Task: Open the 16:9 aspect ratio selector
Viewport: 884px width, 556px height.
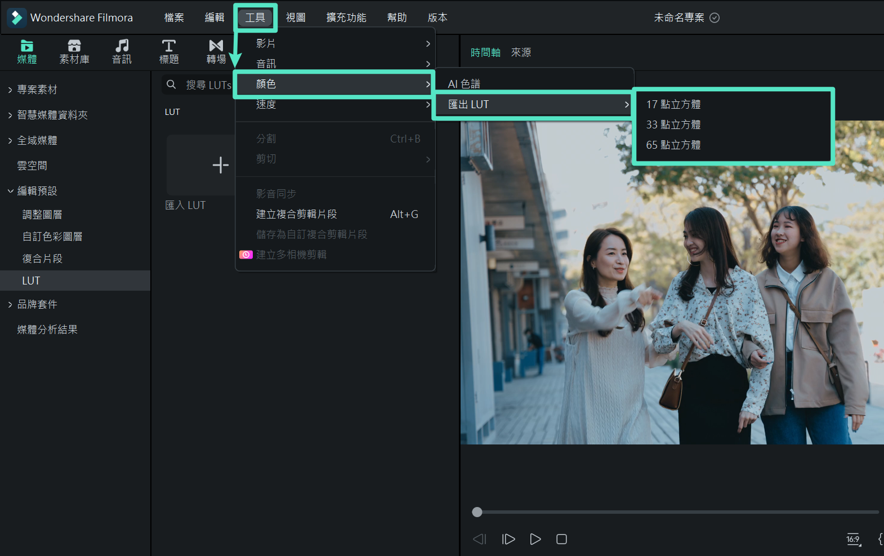Action: [854, 539]
